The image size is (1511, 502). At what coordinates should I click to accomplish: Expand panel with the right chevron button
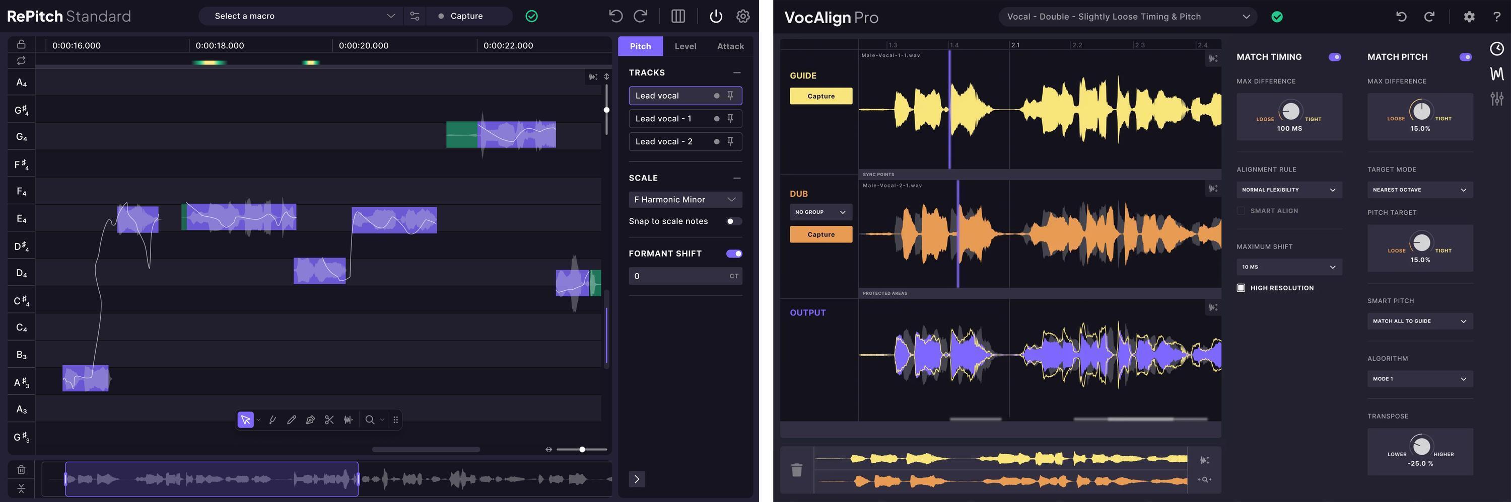click(x=637, y=479)
